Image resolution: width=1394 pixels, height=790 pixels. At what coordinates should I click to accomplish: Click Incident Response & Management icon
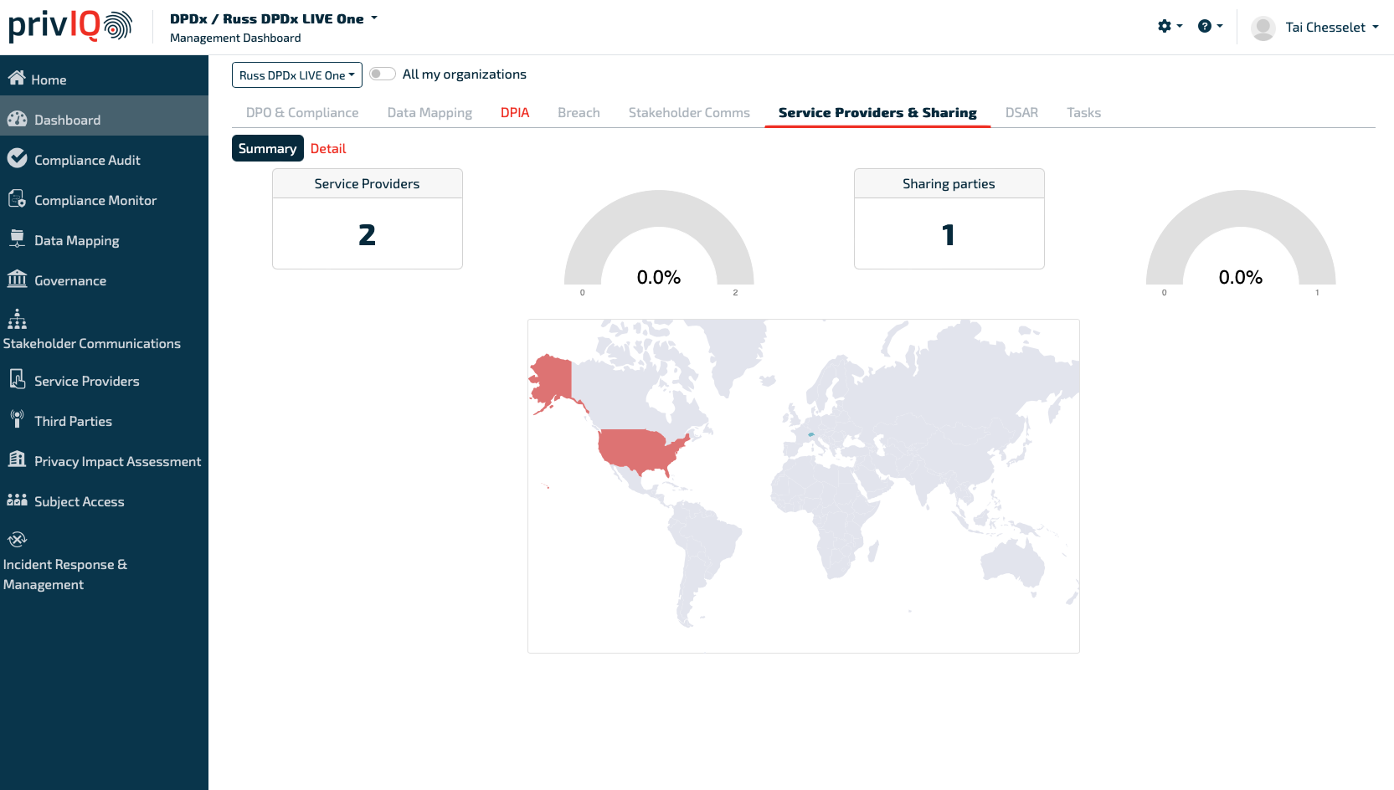(17, 540)
